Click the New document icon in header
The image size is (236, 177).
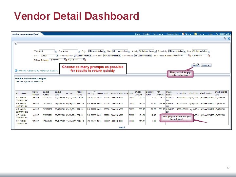(183, 34)
